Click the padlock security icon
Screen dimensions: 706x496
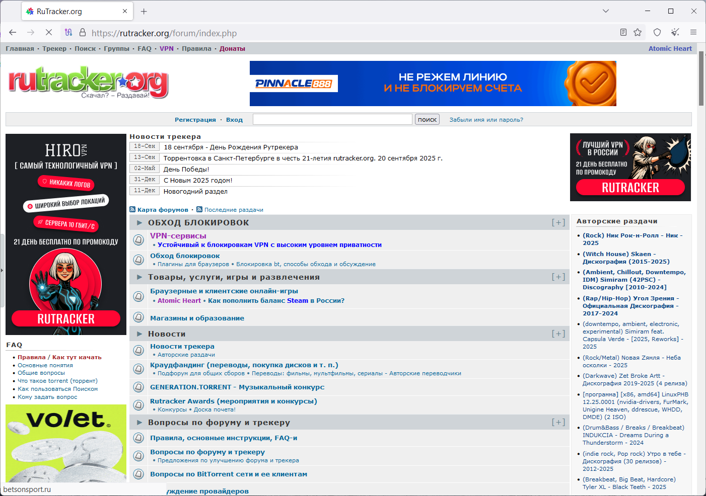tap(83, 33)
